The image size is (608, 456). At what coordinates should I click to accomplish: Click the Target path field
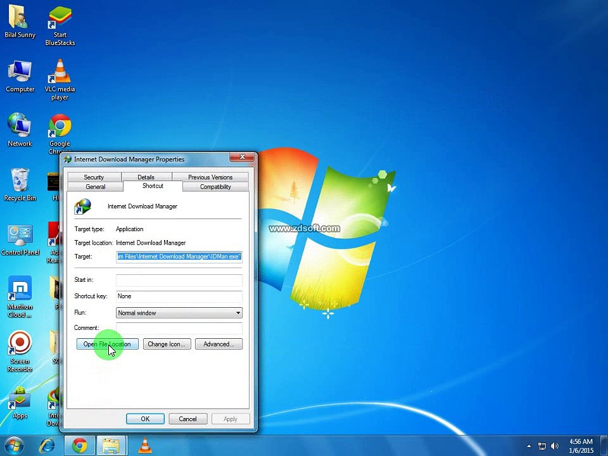pyautogui.click(x=179, y=256)
